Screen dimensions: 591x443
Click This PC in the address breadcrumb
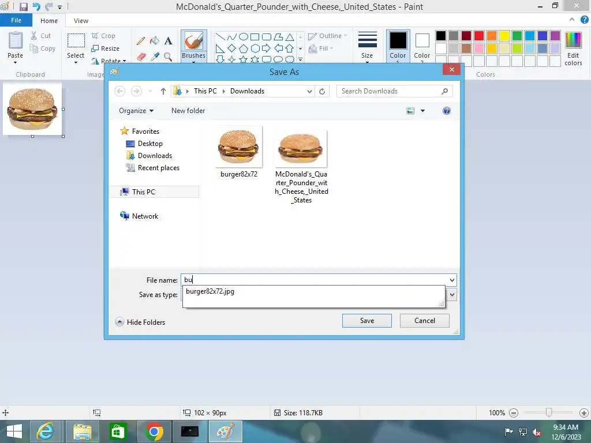[205, 91]
